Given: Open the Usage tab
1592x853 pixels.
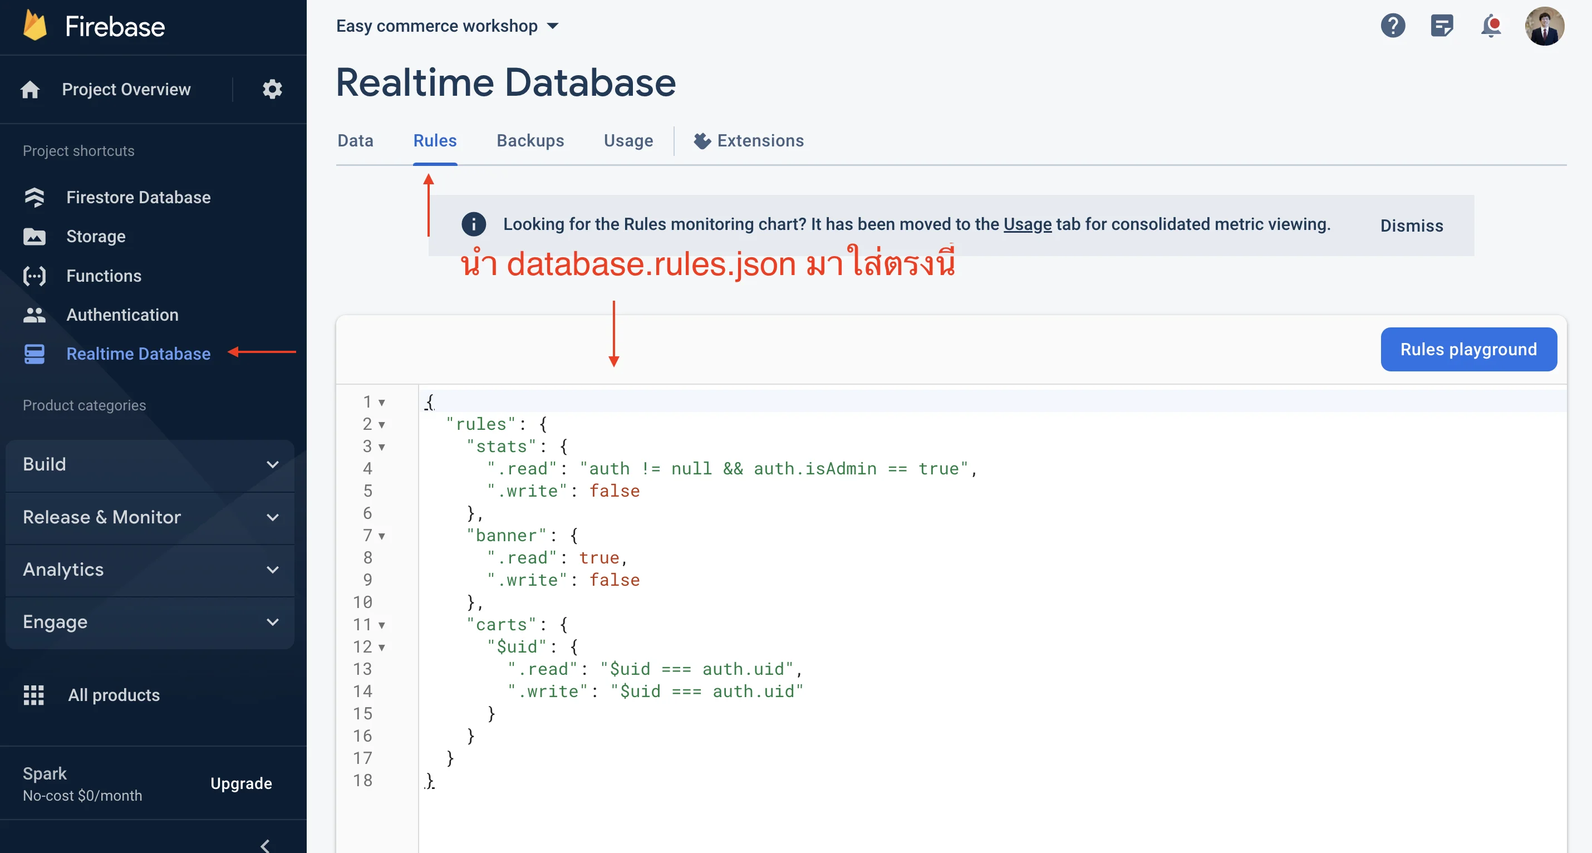Looking at the screenshot, I should coord(628,141).
